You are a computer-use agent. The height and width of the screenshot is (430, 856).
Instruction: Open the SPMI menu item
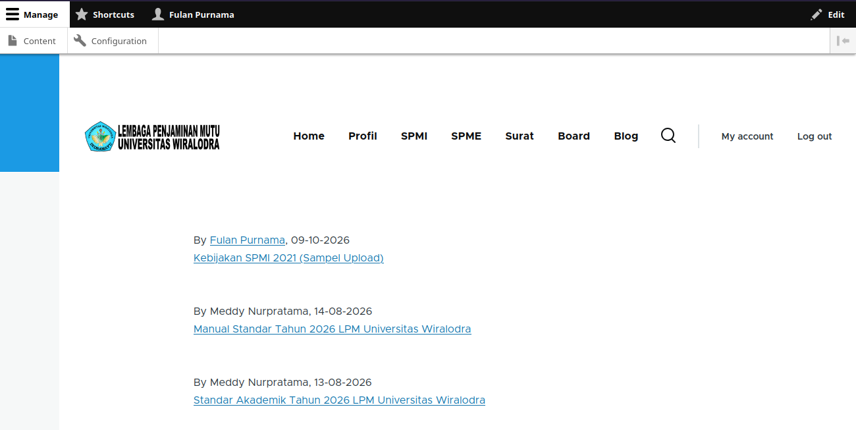tap(414, 136)
